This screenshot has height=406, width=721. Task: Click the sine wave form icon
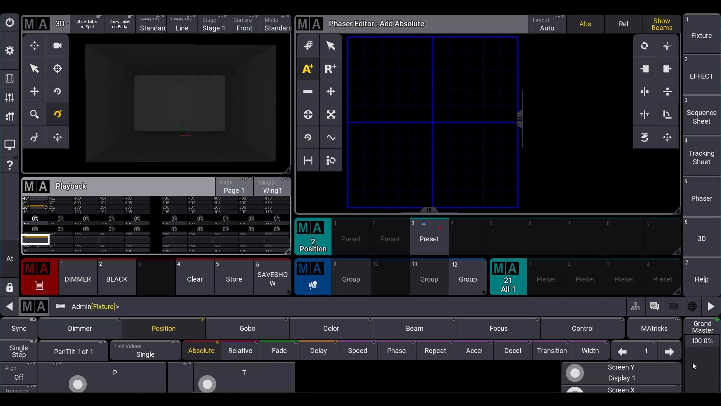click(330, 137)
